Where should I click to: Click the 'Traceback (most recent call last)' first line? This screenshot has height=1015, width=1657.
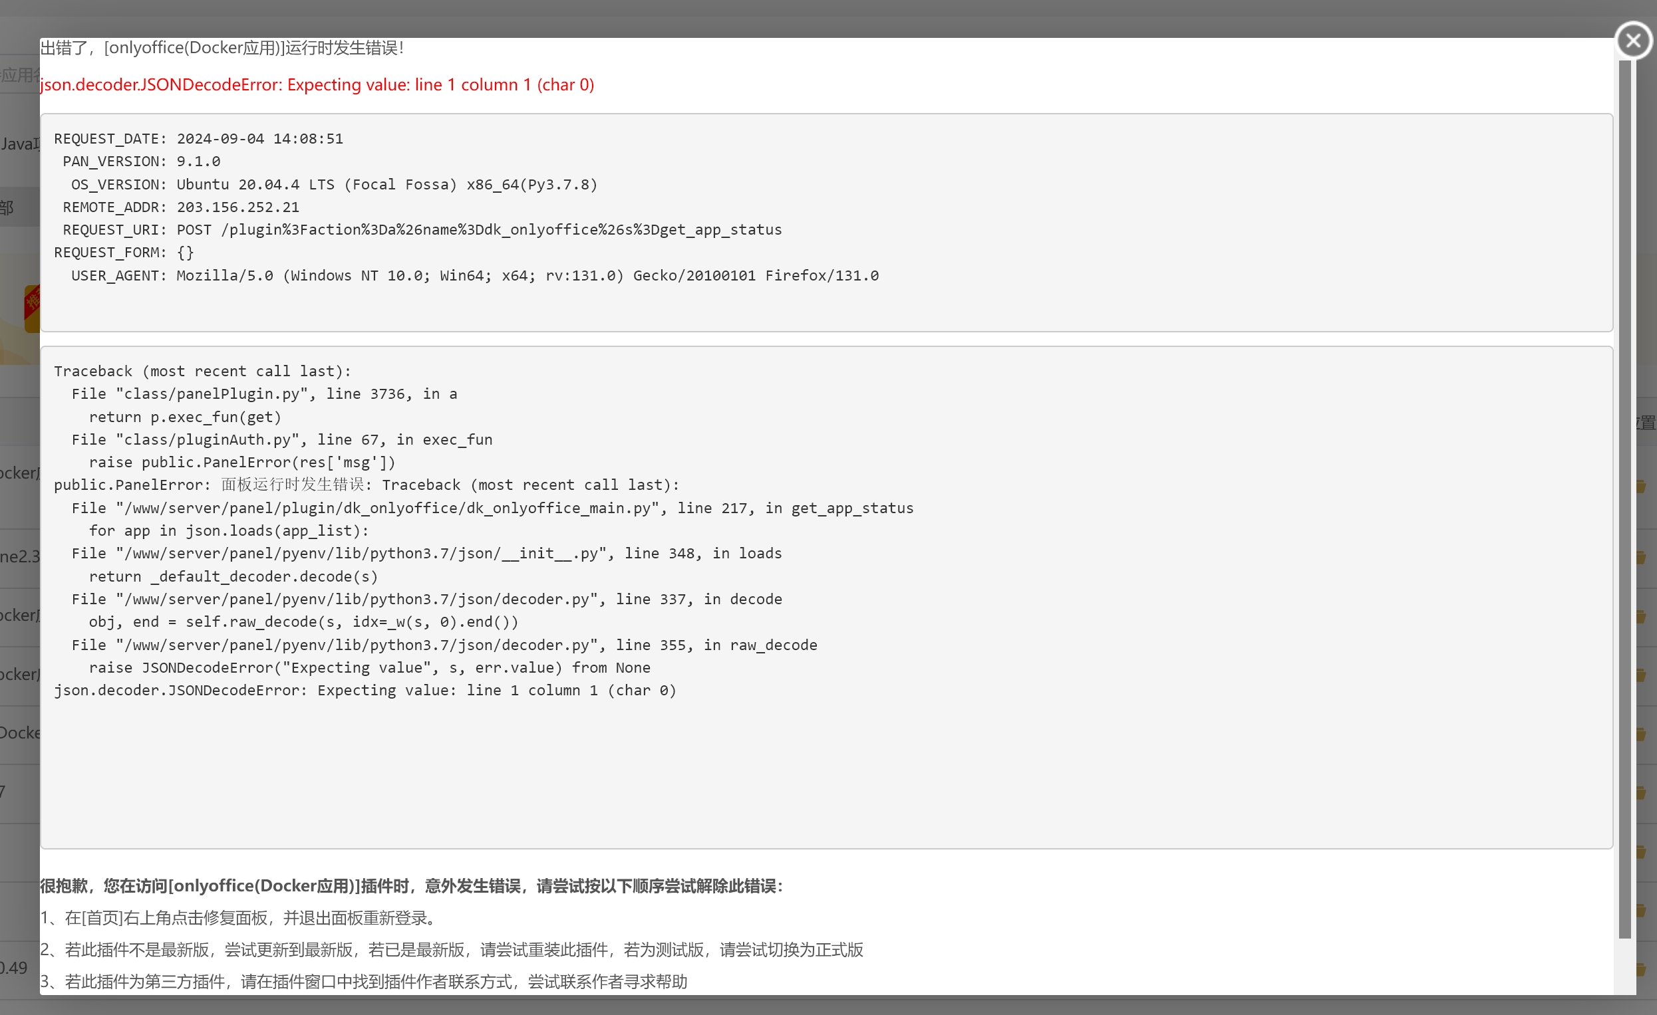pos(202,371)
